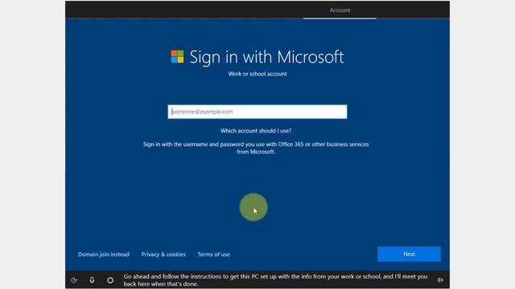Click the Microsoft four-square logo
Image resolution: width=515 pixels, height=289 pixels.
[x=177, y=56]
